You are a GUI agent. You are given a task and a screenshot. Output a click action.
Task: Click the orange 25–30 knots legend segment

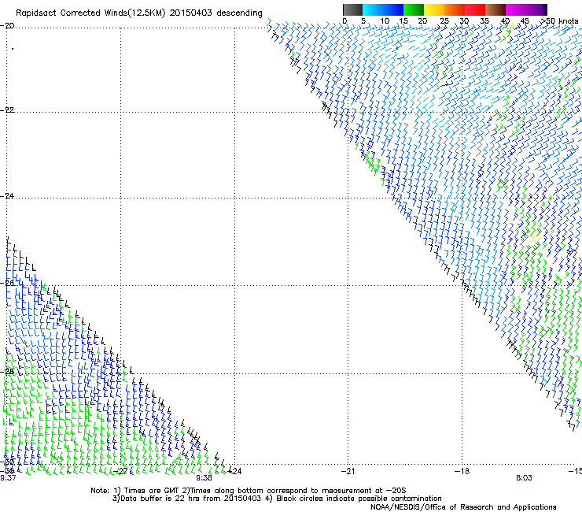point(455,9)
